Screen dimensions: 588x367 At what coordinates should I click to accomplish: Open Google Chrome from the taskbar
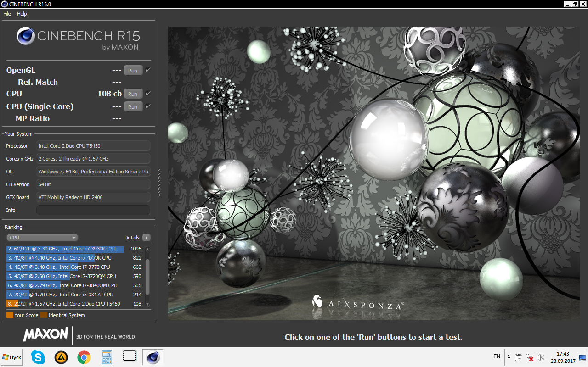point(84,357)
